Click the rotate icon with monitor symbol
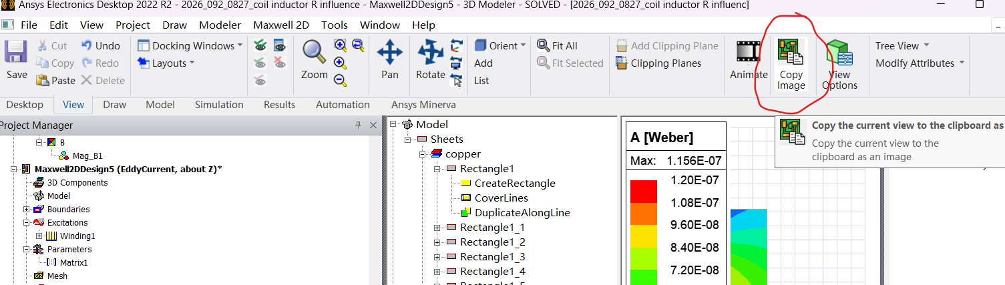The width and height of the screenshot is (1005, 285). [457, 63]
